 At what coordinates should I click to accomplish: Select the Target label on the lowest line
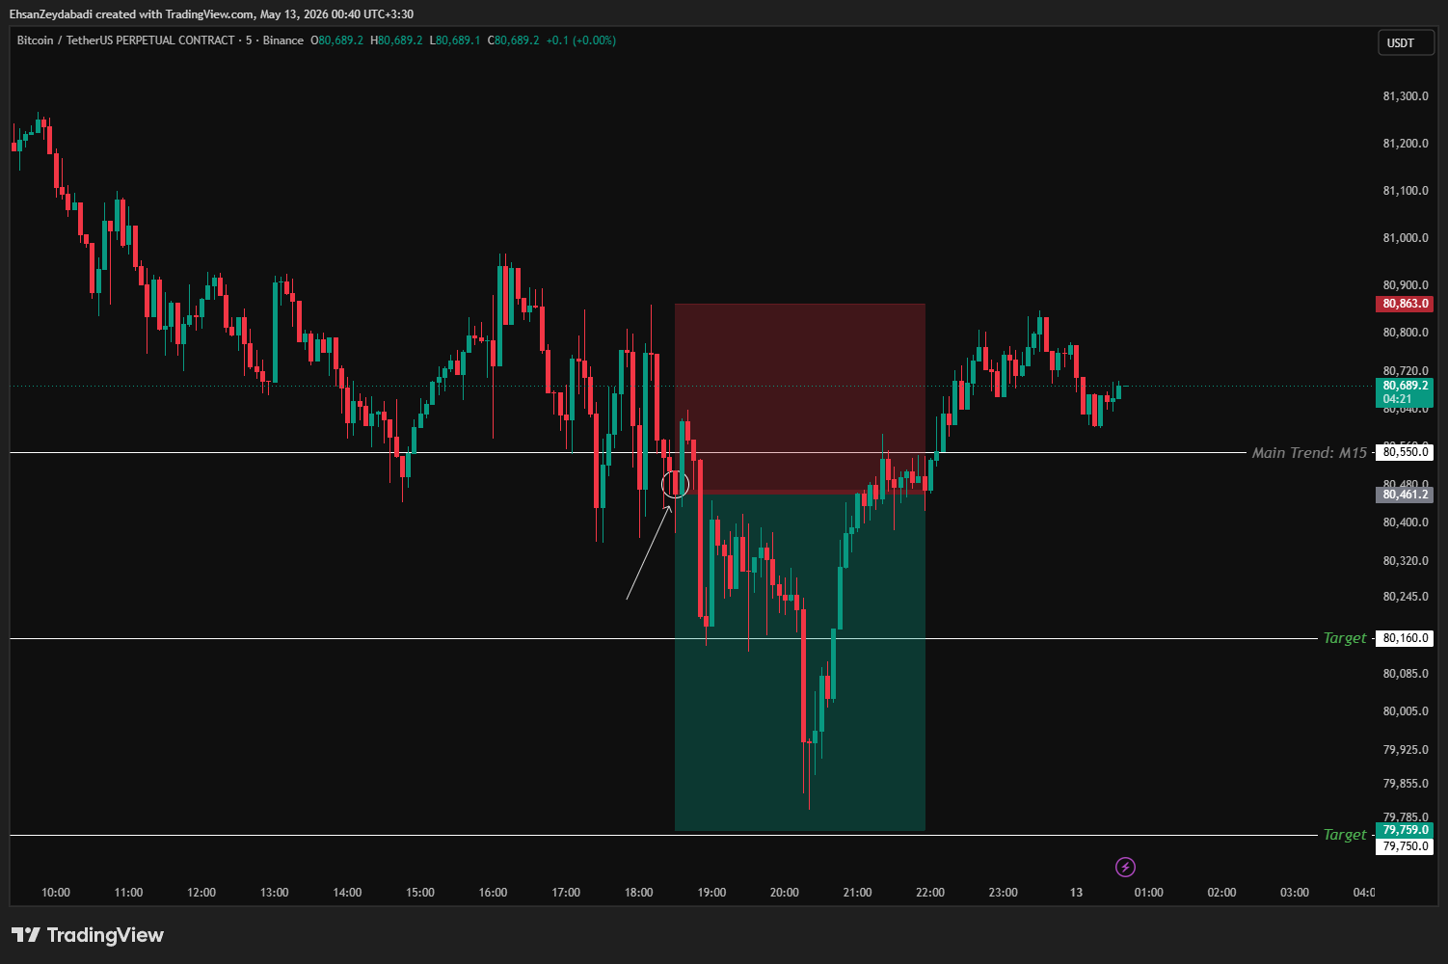click(x=1345, y=835)
